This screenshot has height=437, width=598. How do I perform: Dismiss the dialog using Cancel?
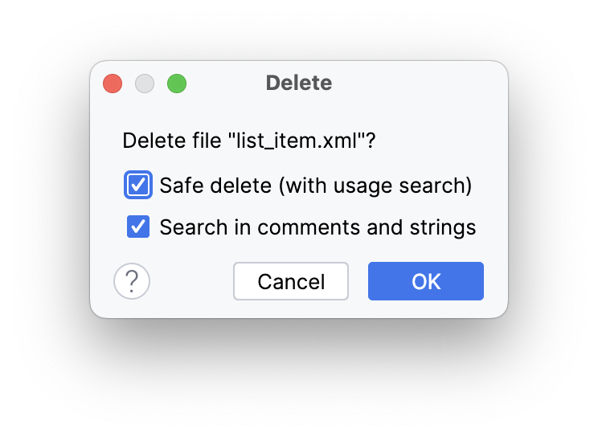(291, 281)
